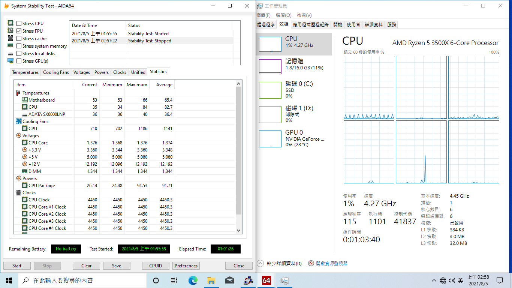Viewport: 512px width, 288px height.
Task: Switch to Task Manager 開機 tab
Action: (x=338, y=24)
